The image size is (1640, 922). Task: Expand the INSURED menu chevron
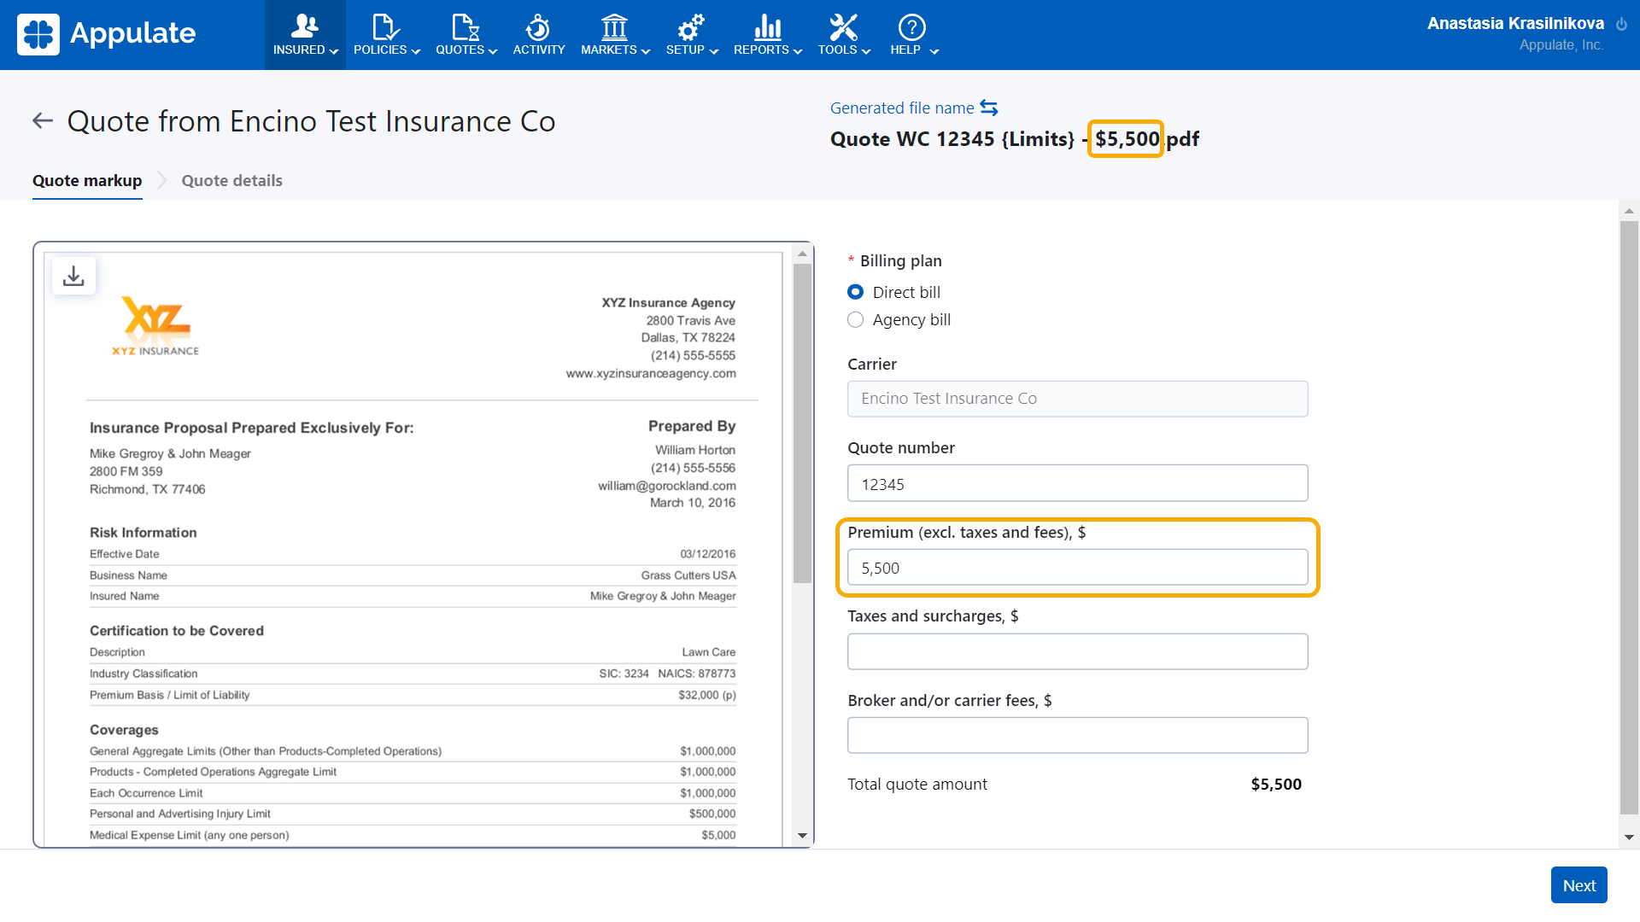coord(334,51)
